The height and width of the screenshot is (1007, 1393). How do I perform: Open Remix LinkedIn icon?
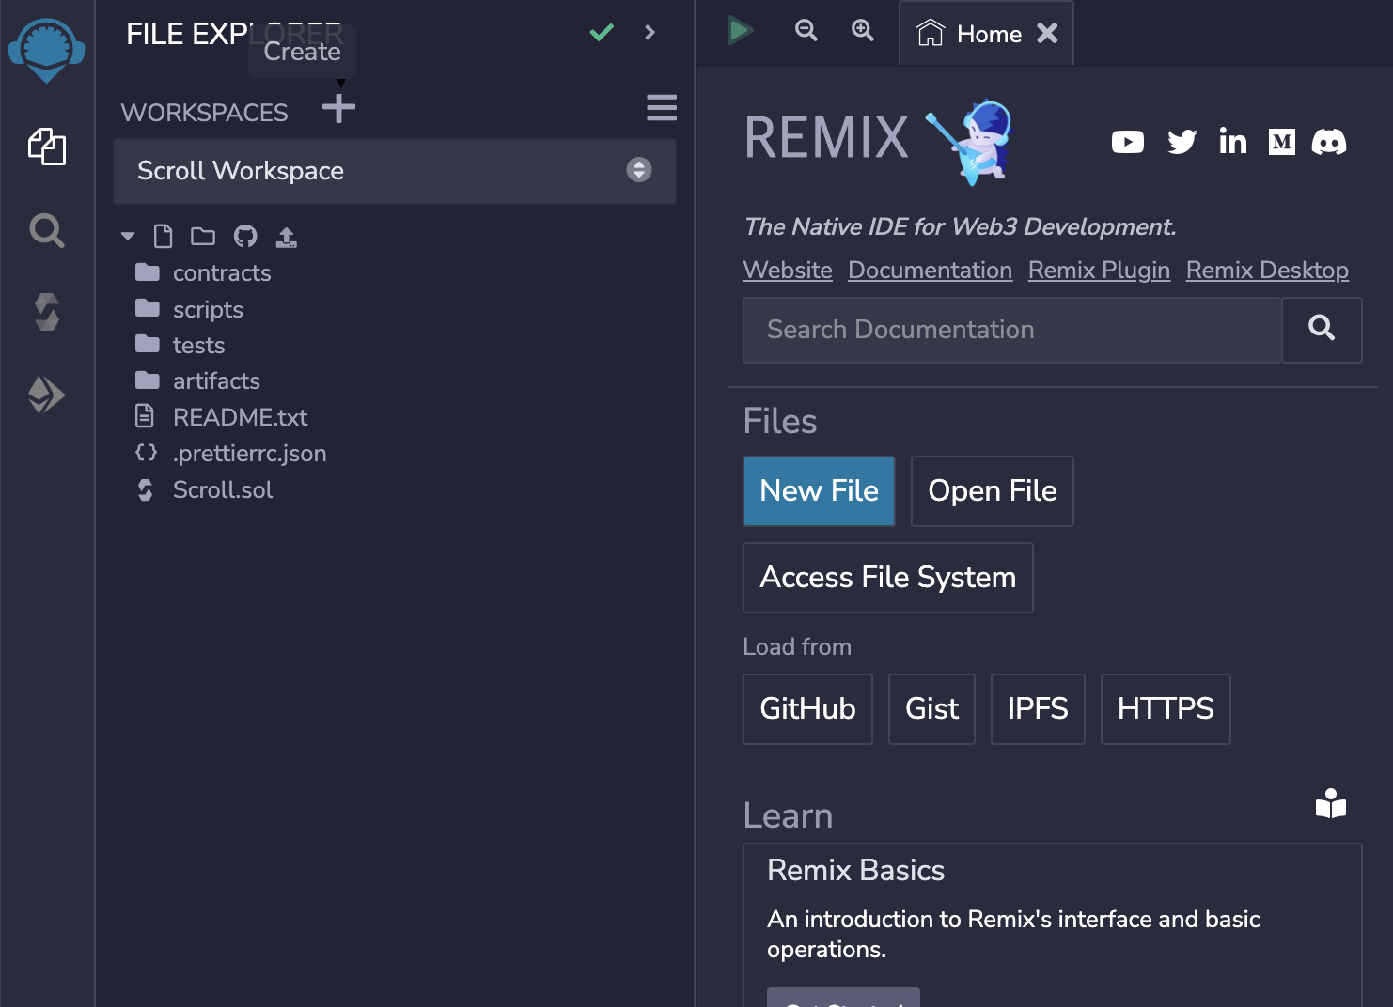pos(1232,142)
